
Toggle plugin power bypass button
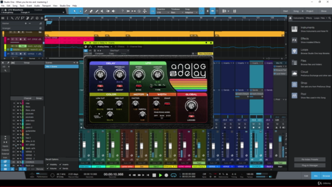86,51
